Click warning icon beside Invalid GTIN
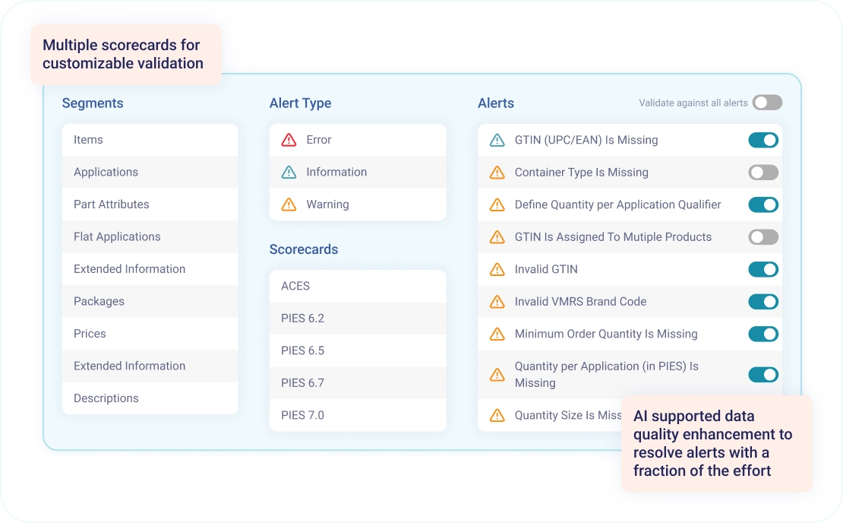This screenshot has height=523, width=843. [x=497, y=269]
